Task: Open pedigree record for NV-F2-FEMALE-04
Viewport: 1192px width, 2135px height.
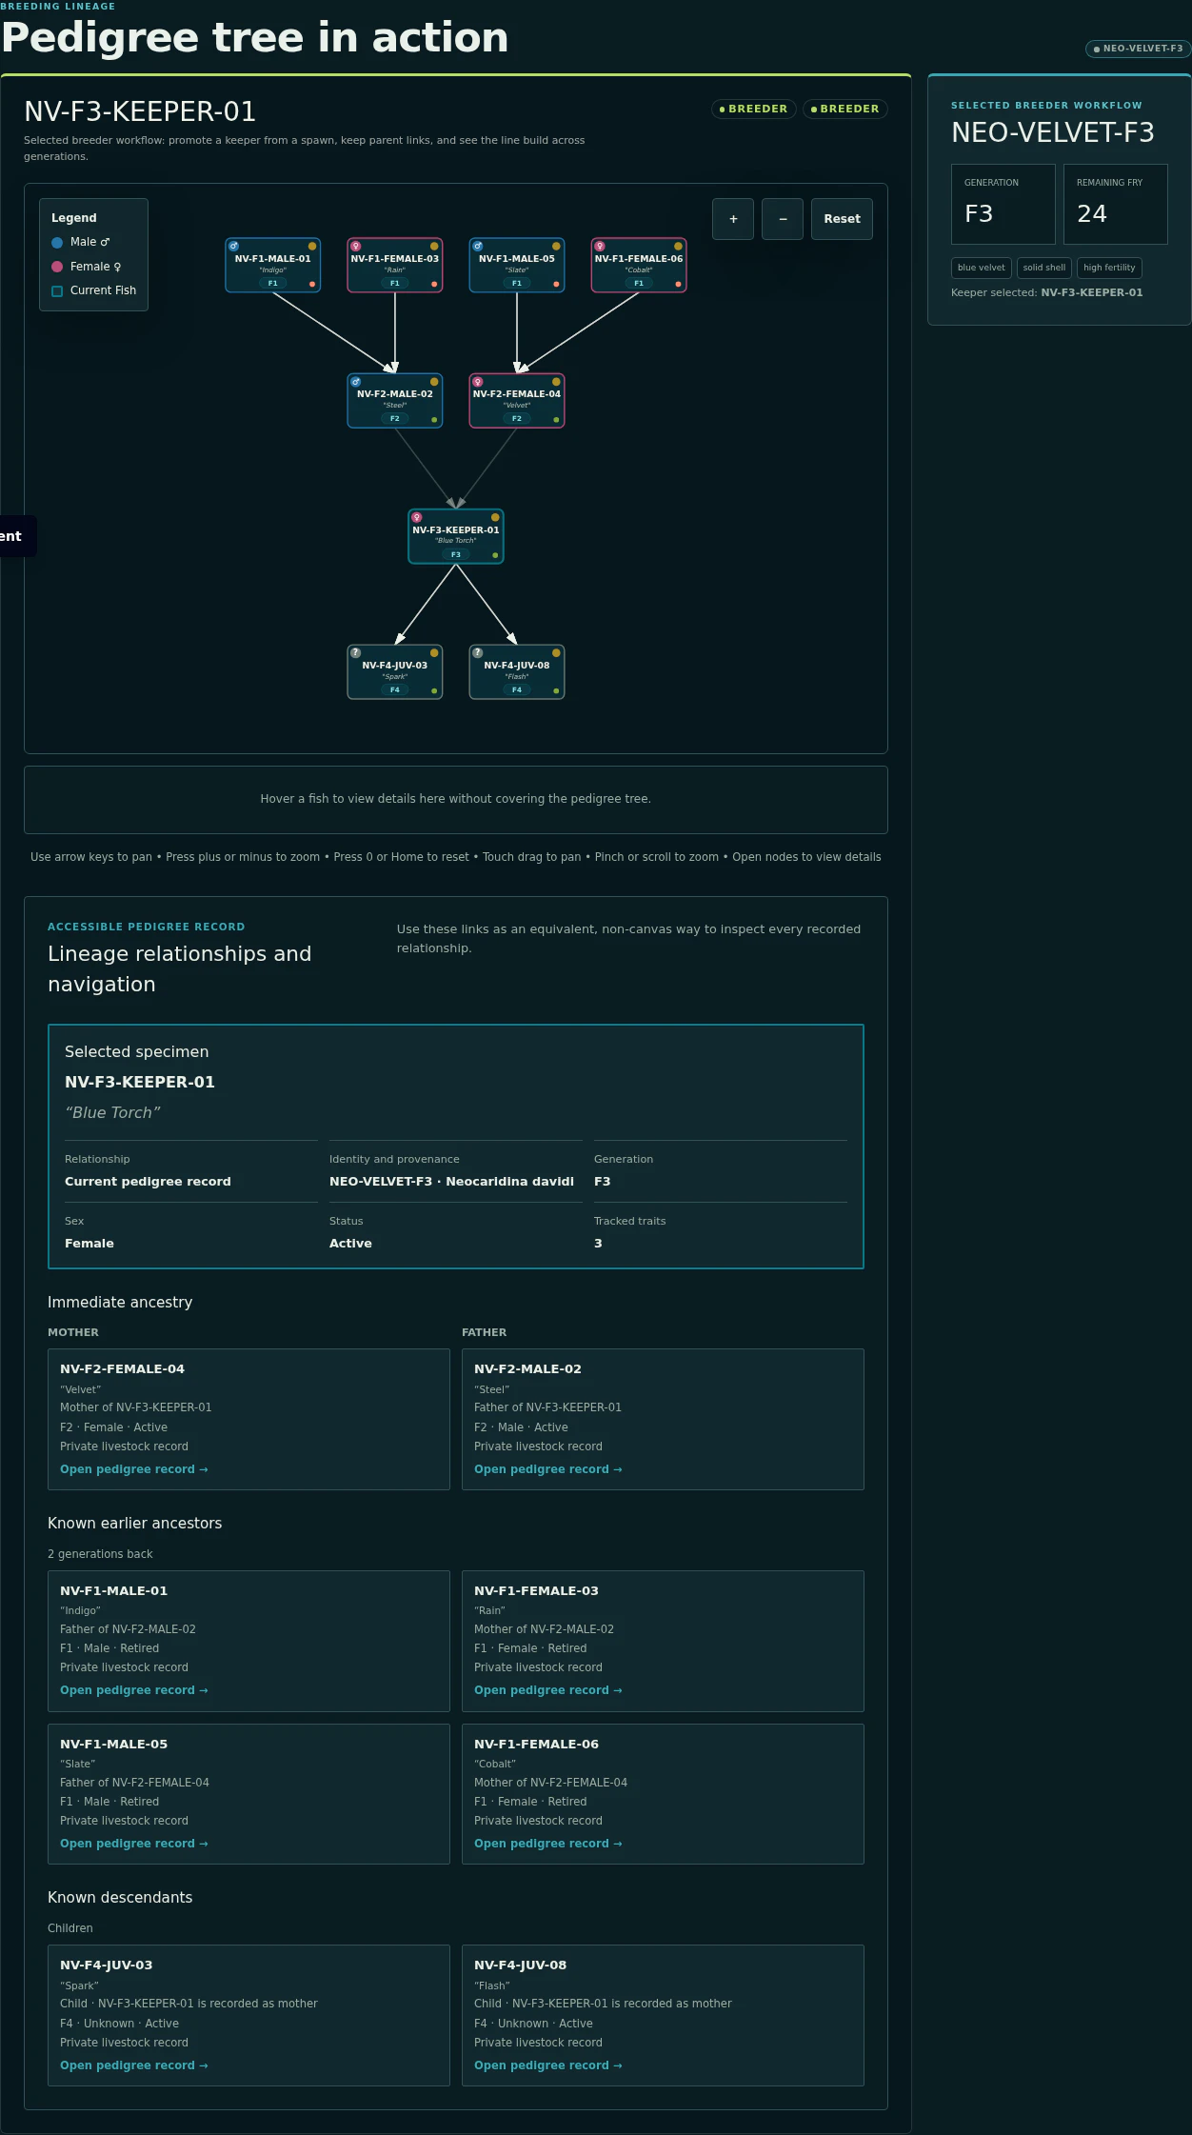Action: click(133, 1469)
